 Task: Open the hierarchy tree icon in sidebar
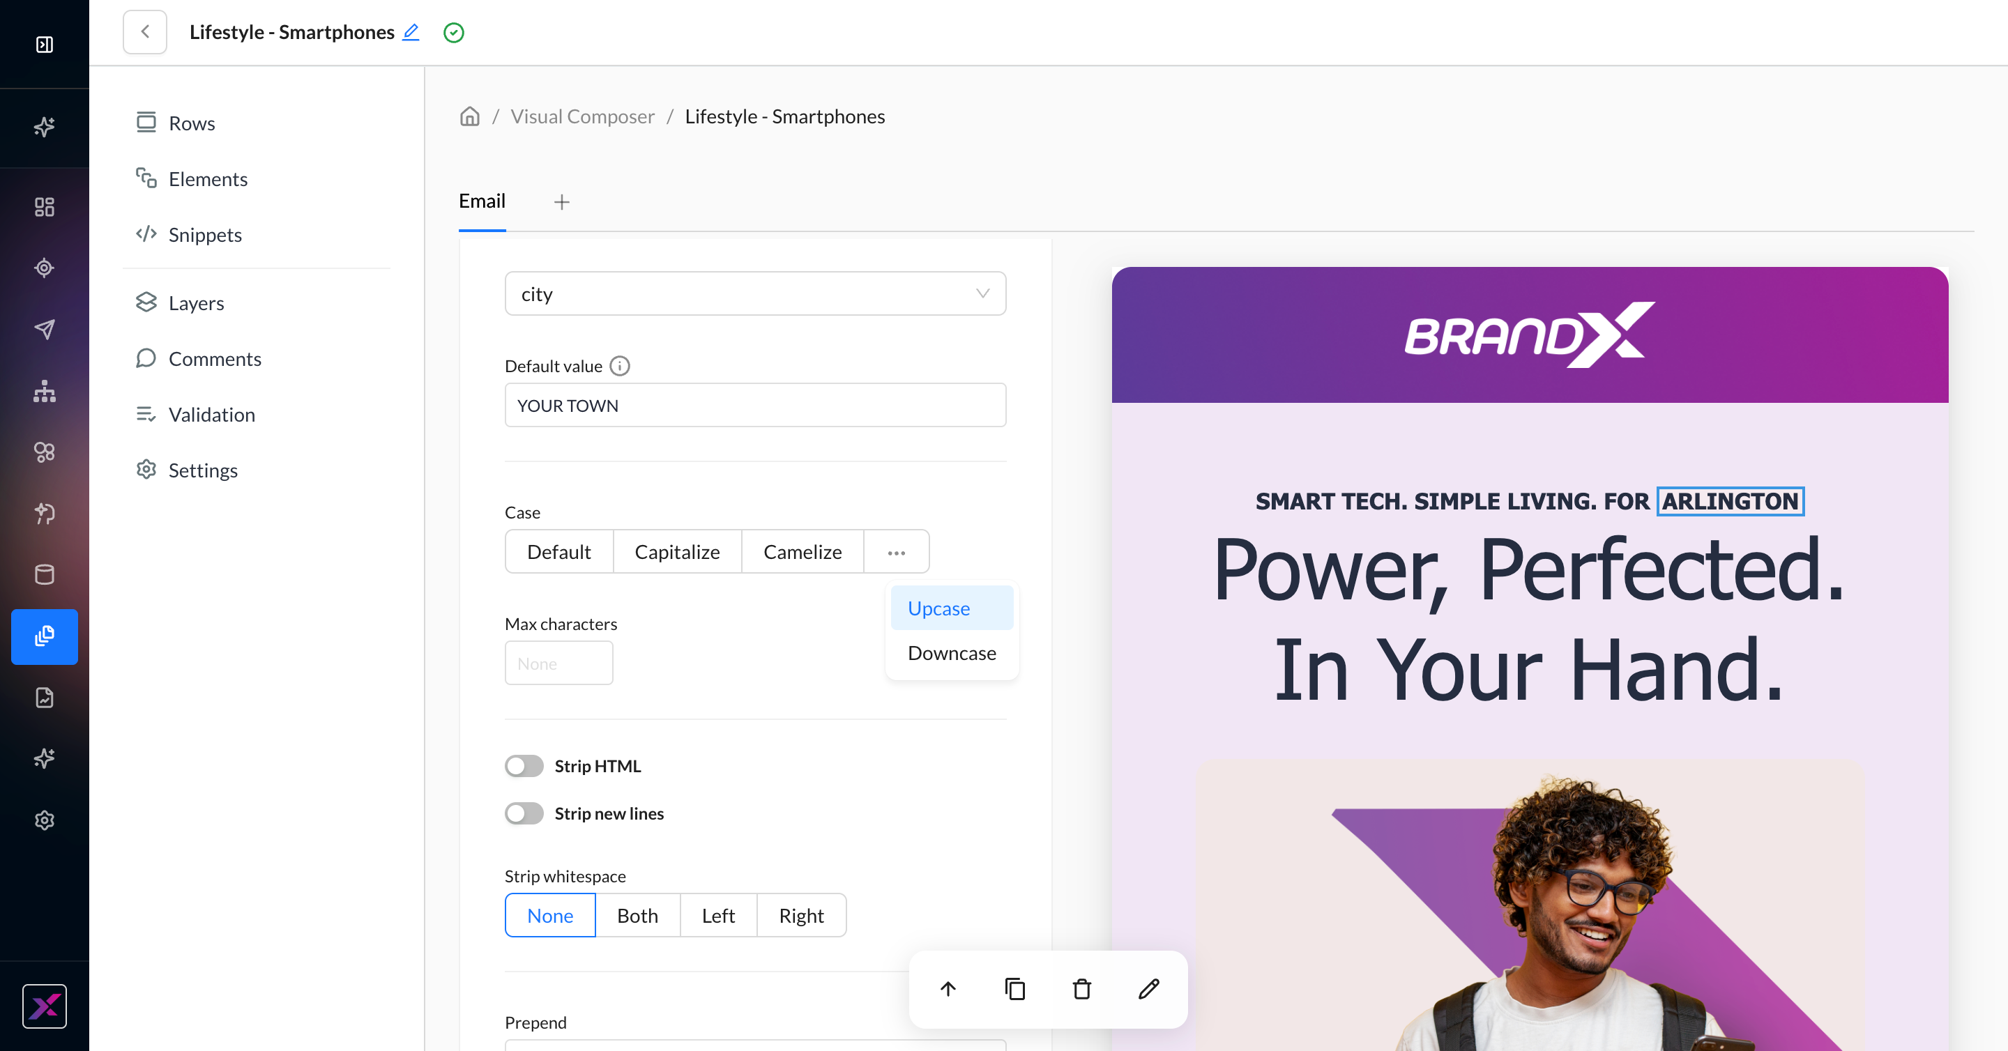click(x=45, y=391)
